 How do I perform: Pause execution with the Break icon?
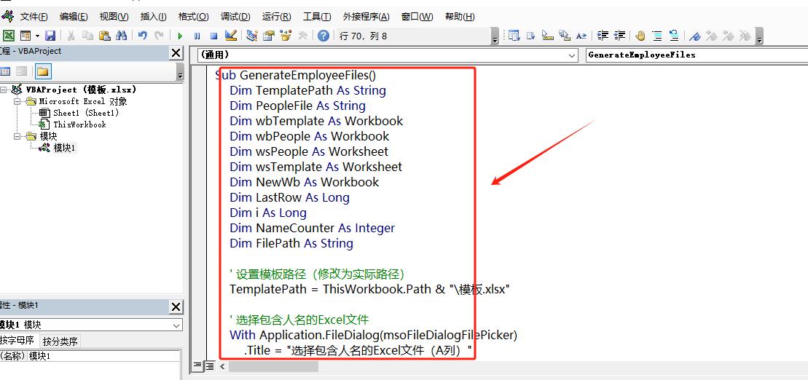tap(197, 36)
